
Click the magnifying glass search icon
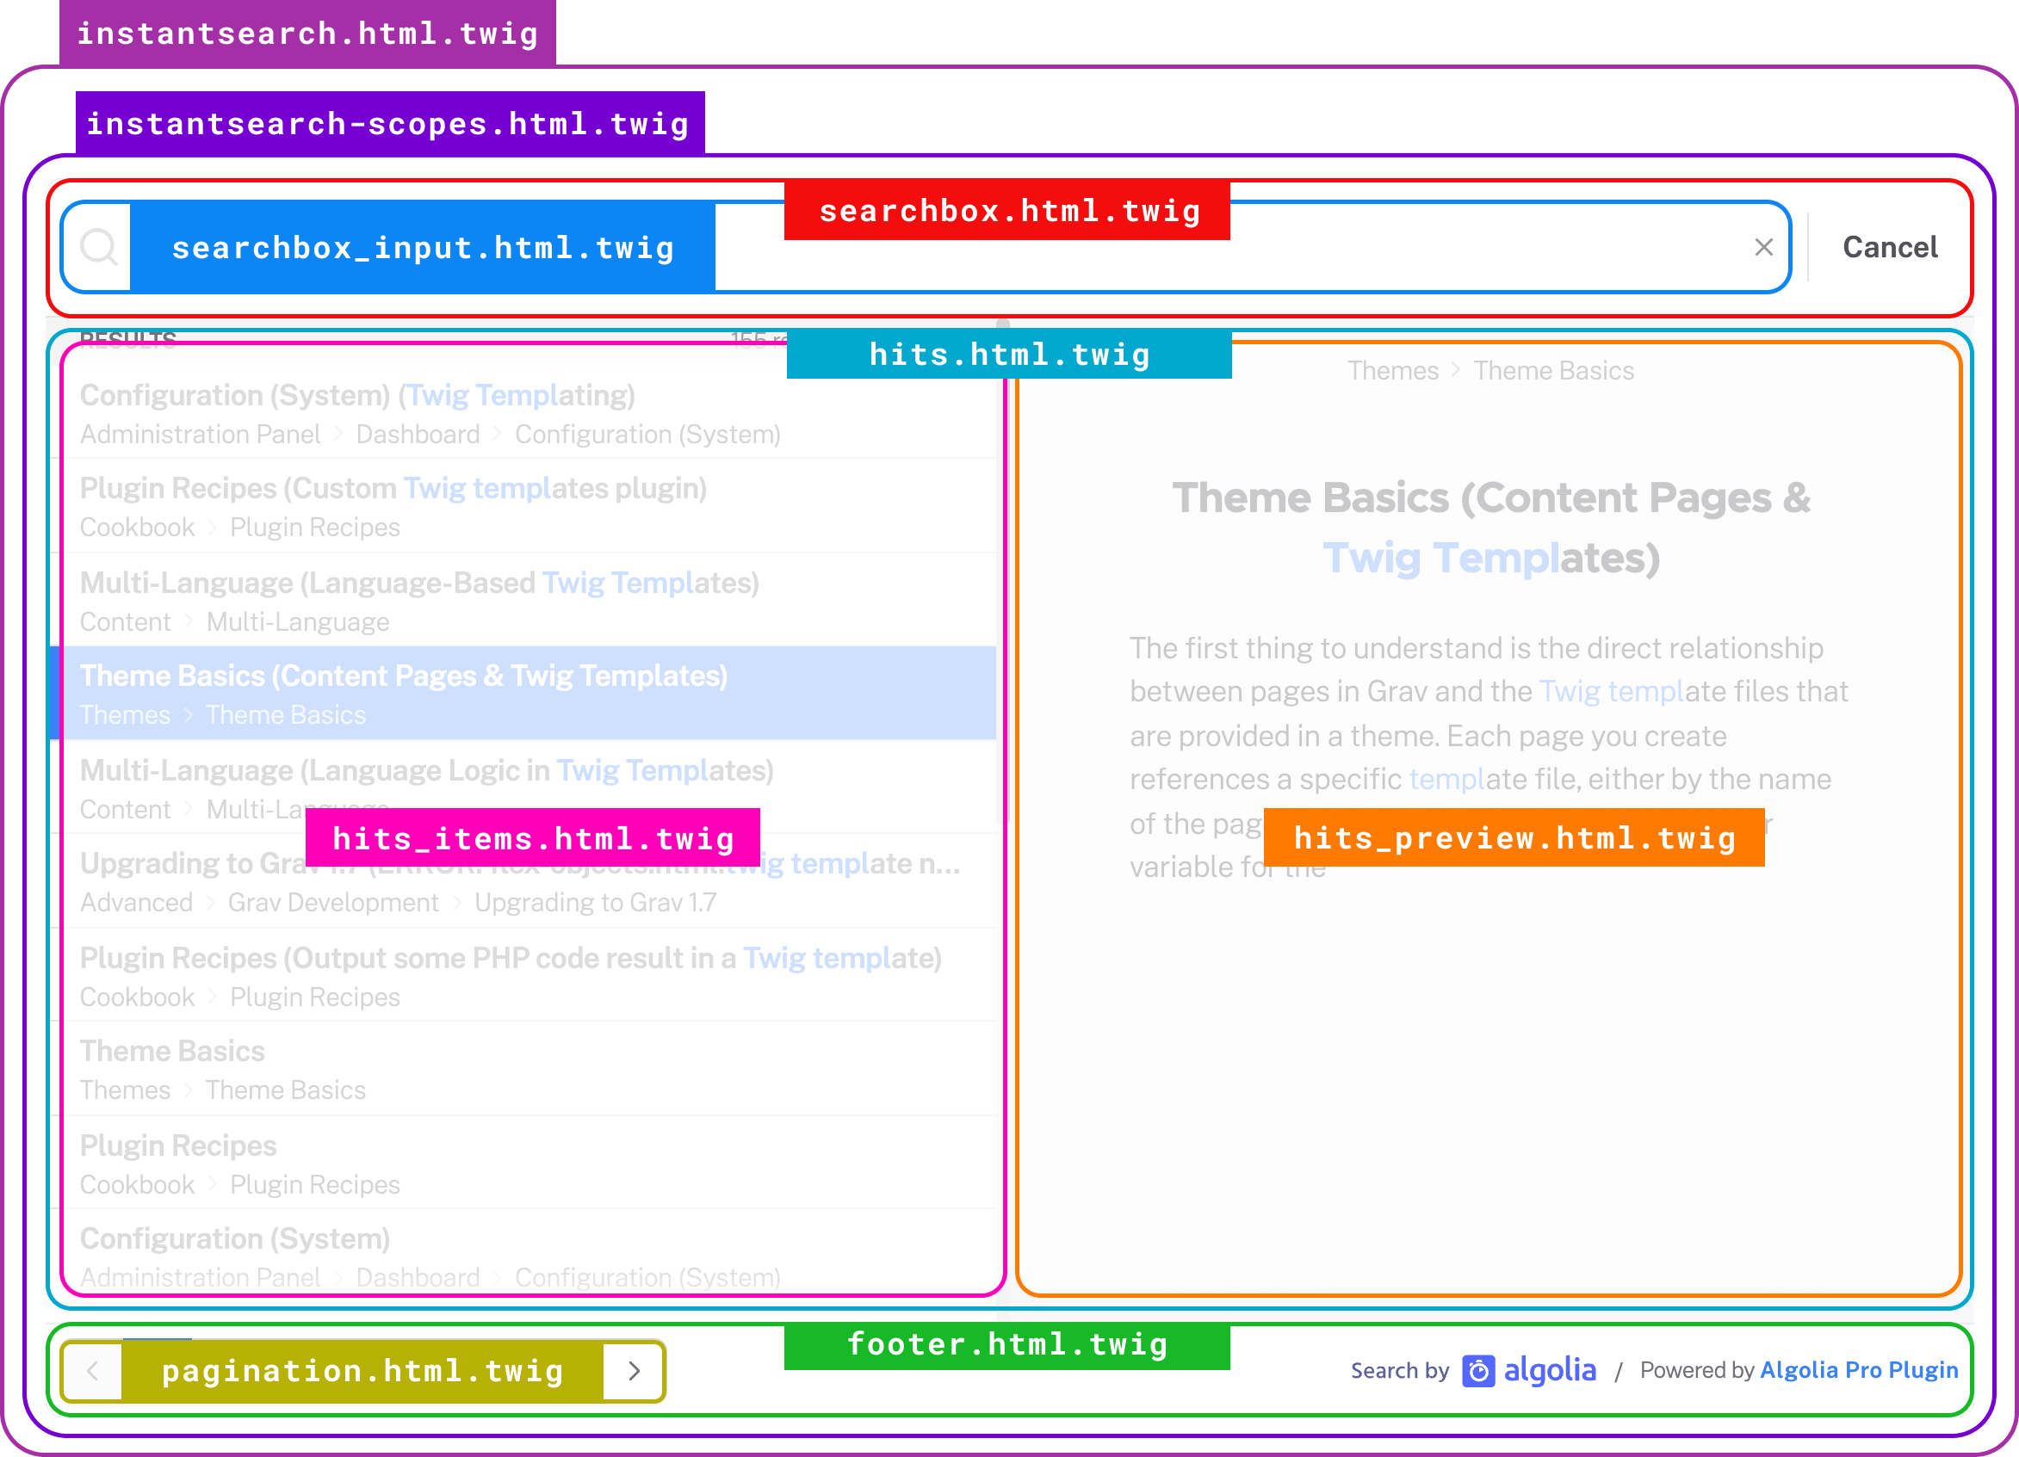[99, 246]
